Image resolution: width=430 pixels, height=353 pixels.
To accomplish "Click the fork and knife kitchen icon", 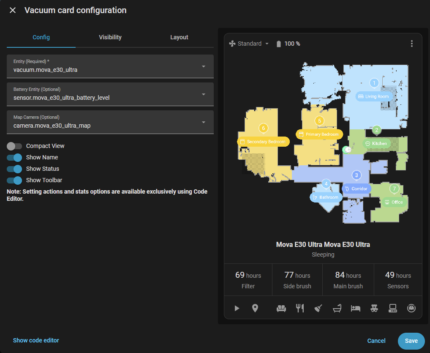I will coord(300,308).
